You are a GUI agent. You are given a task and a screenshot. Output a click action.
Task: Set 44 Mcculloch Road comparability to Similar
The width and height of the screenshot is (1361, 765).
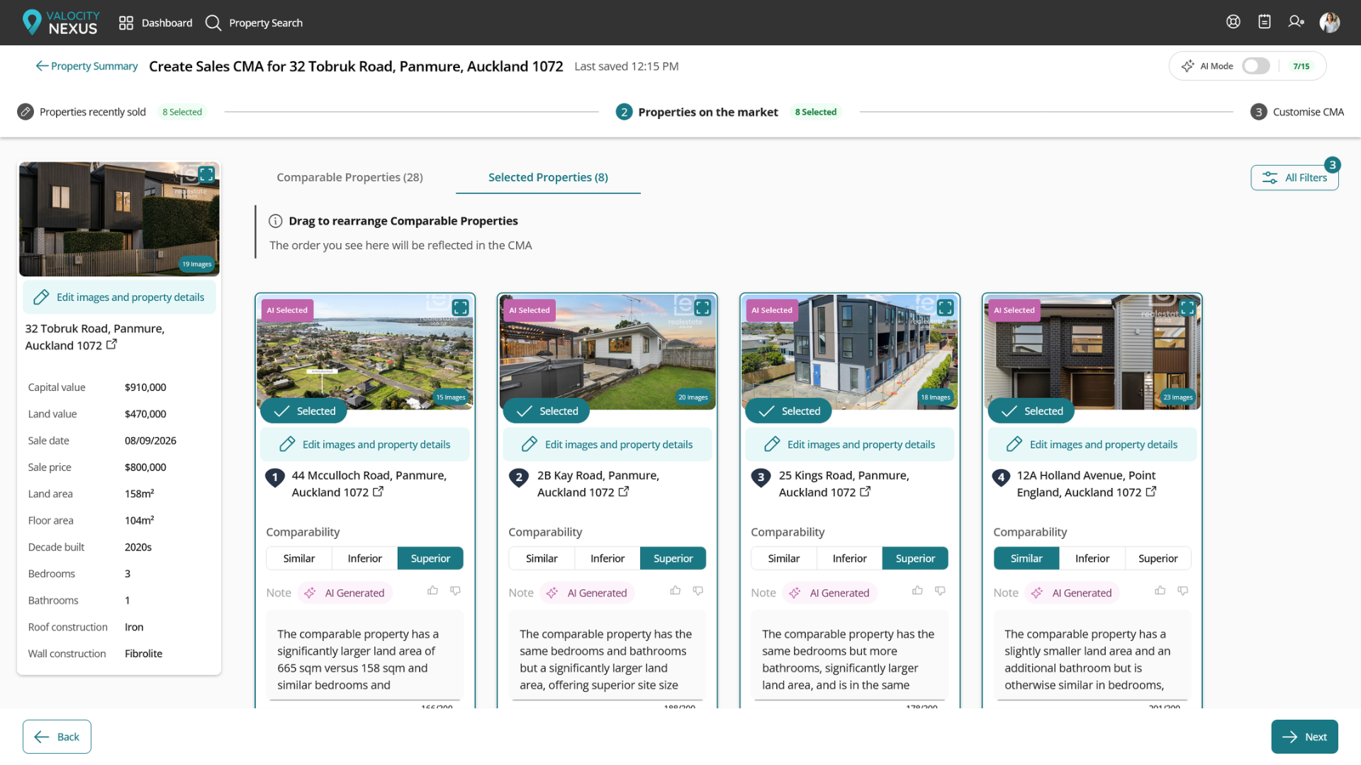pyautogui.click(x=299, y=558)
